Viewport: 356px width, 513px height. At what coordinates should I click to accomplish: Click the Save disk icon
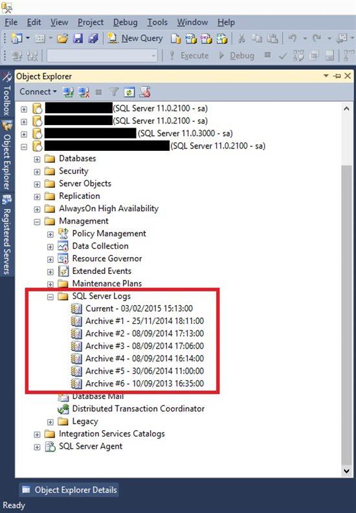(78, 39)
